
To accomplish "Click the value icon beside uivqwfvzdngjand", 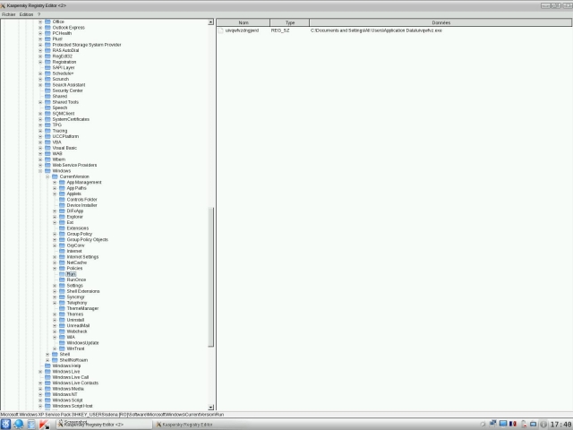I will 221,30.
